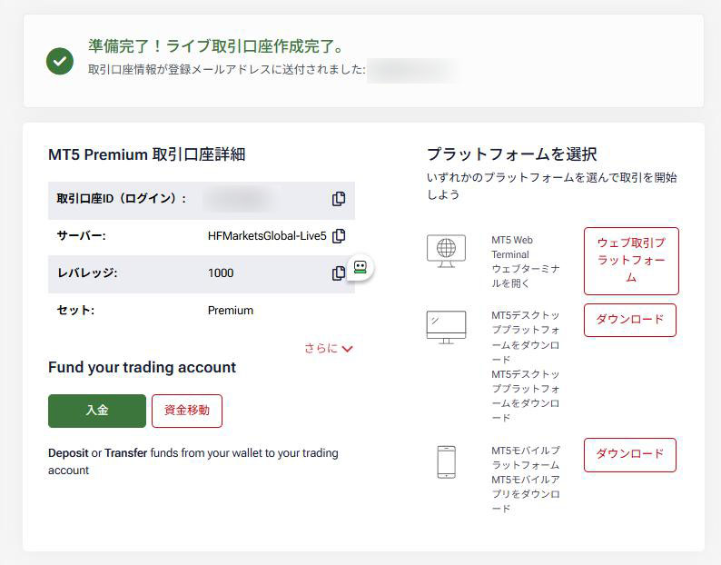Download the MT5 mobile app
The width and height of the screenshot is (721, 565).
[x=629, y=454]
